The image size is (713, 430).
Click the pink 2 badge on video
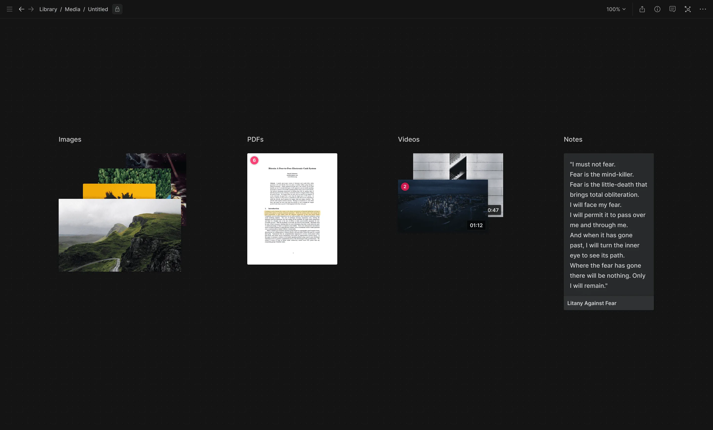point(405,186)
